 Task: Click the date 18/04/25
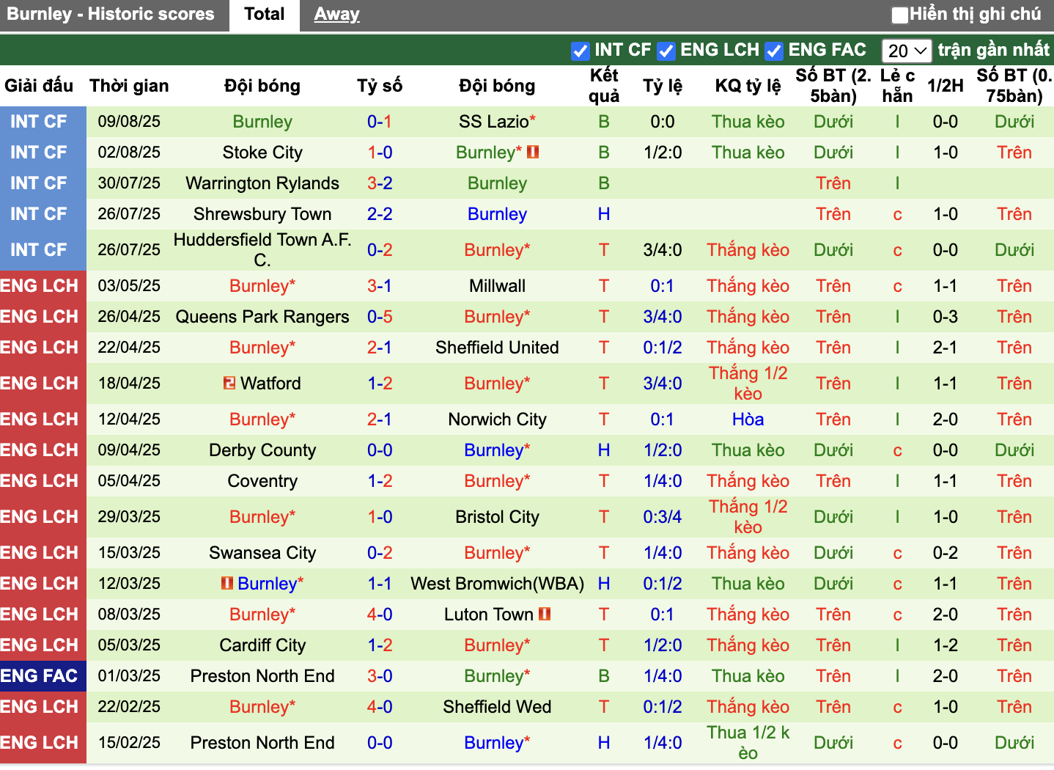click(129, 384)
